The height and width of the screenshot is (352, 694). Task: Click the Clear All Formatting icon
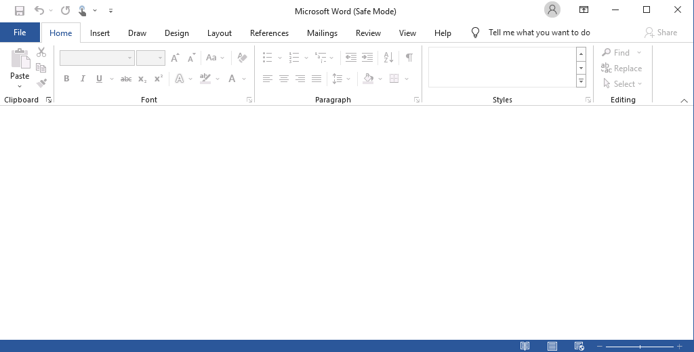[x=242, y=58]
